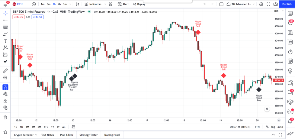295x139 pixels.
Task: Open the USD currency dropdown
Action: [277, 11]
